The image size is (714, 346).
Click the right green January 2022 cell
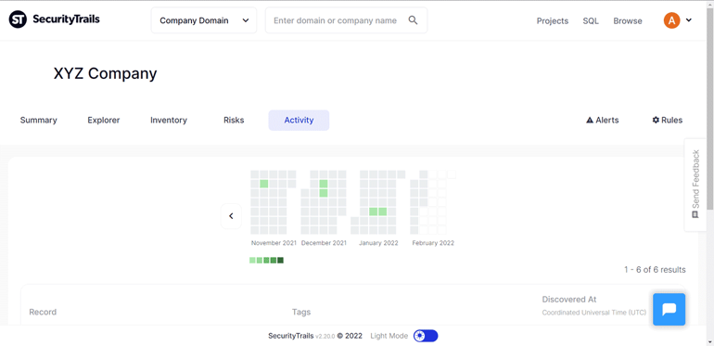[382, 211]
